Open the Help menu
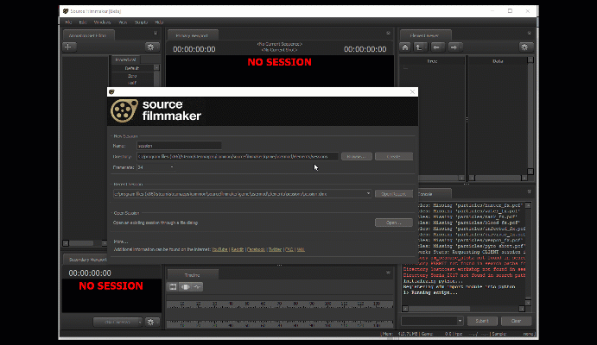The image size is (597, 345). [x=159, y=22]
